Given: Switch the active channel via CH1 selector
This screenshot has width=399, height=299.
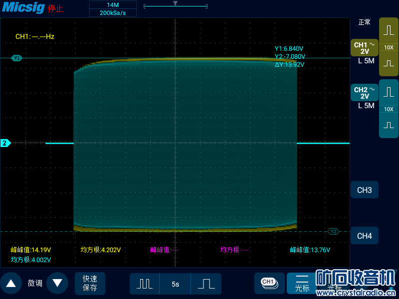Looking at the screenshot, I should click(269, 283).
